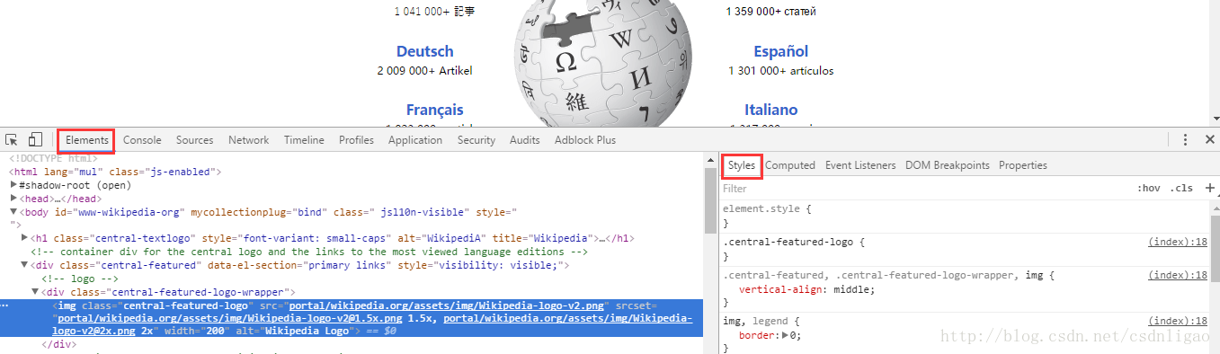Open the Español Wikipedia link
The width and height of the screenshot is (1220, 354).
pyautogui.click(x=780, y=51)
